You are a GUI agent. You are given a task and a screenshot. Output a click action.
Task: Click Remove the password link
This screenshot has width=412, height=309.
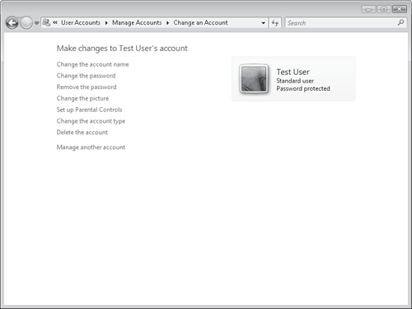[87, 87]
